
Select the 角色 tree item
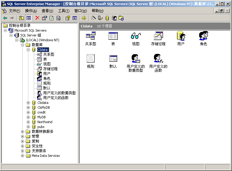[x=47, y=79]
